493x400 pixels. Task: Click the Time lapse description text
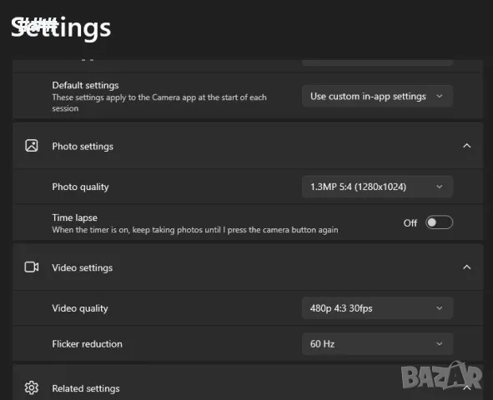tap(195, 230)
